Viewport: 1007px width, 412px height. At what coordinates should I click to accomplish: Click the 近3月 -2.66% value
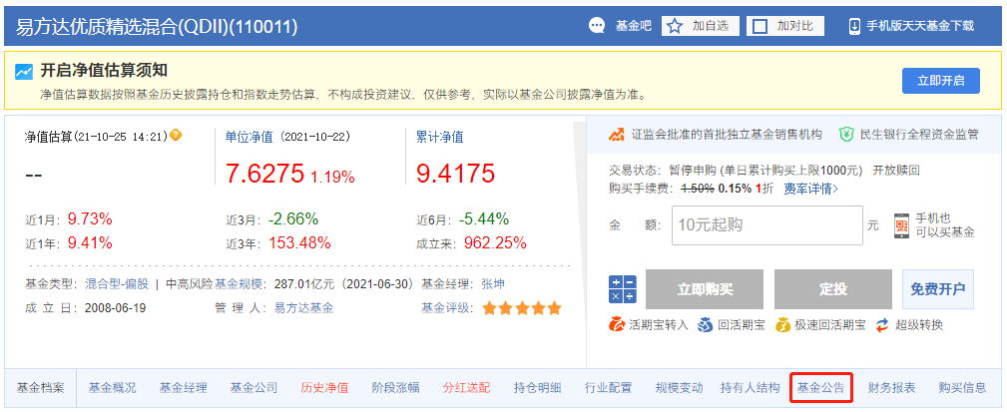tap(293, 218)
